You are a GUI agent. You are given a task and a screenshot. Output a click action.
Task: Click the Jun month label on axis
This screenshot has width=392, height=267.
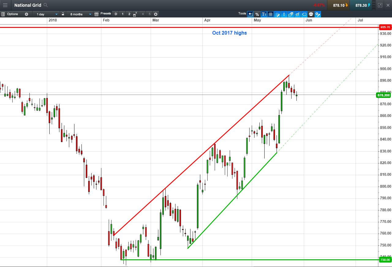[x=309, y=20]
